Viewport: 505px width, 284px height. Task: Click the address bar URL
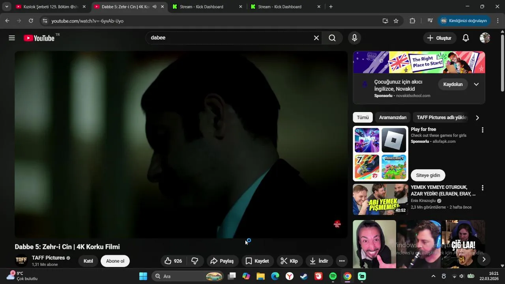88,21
